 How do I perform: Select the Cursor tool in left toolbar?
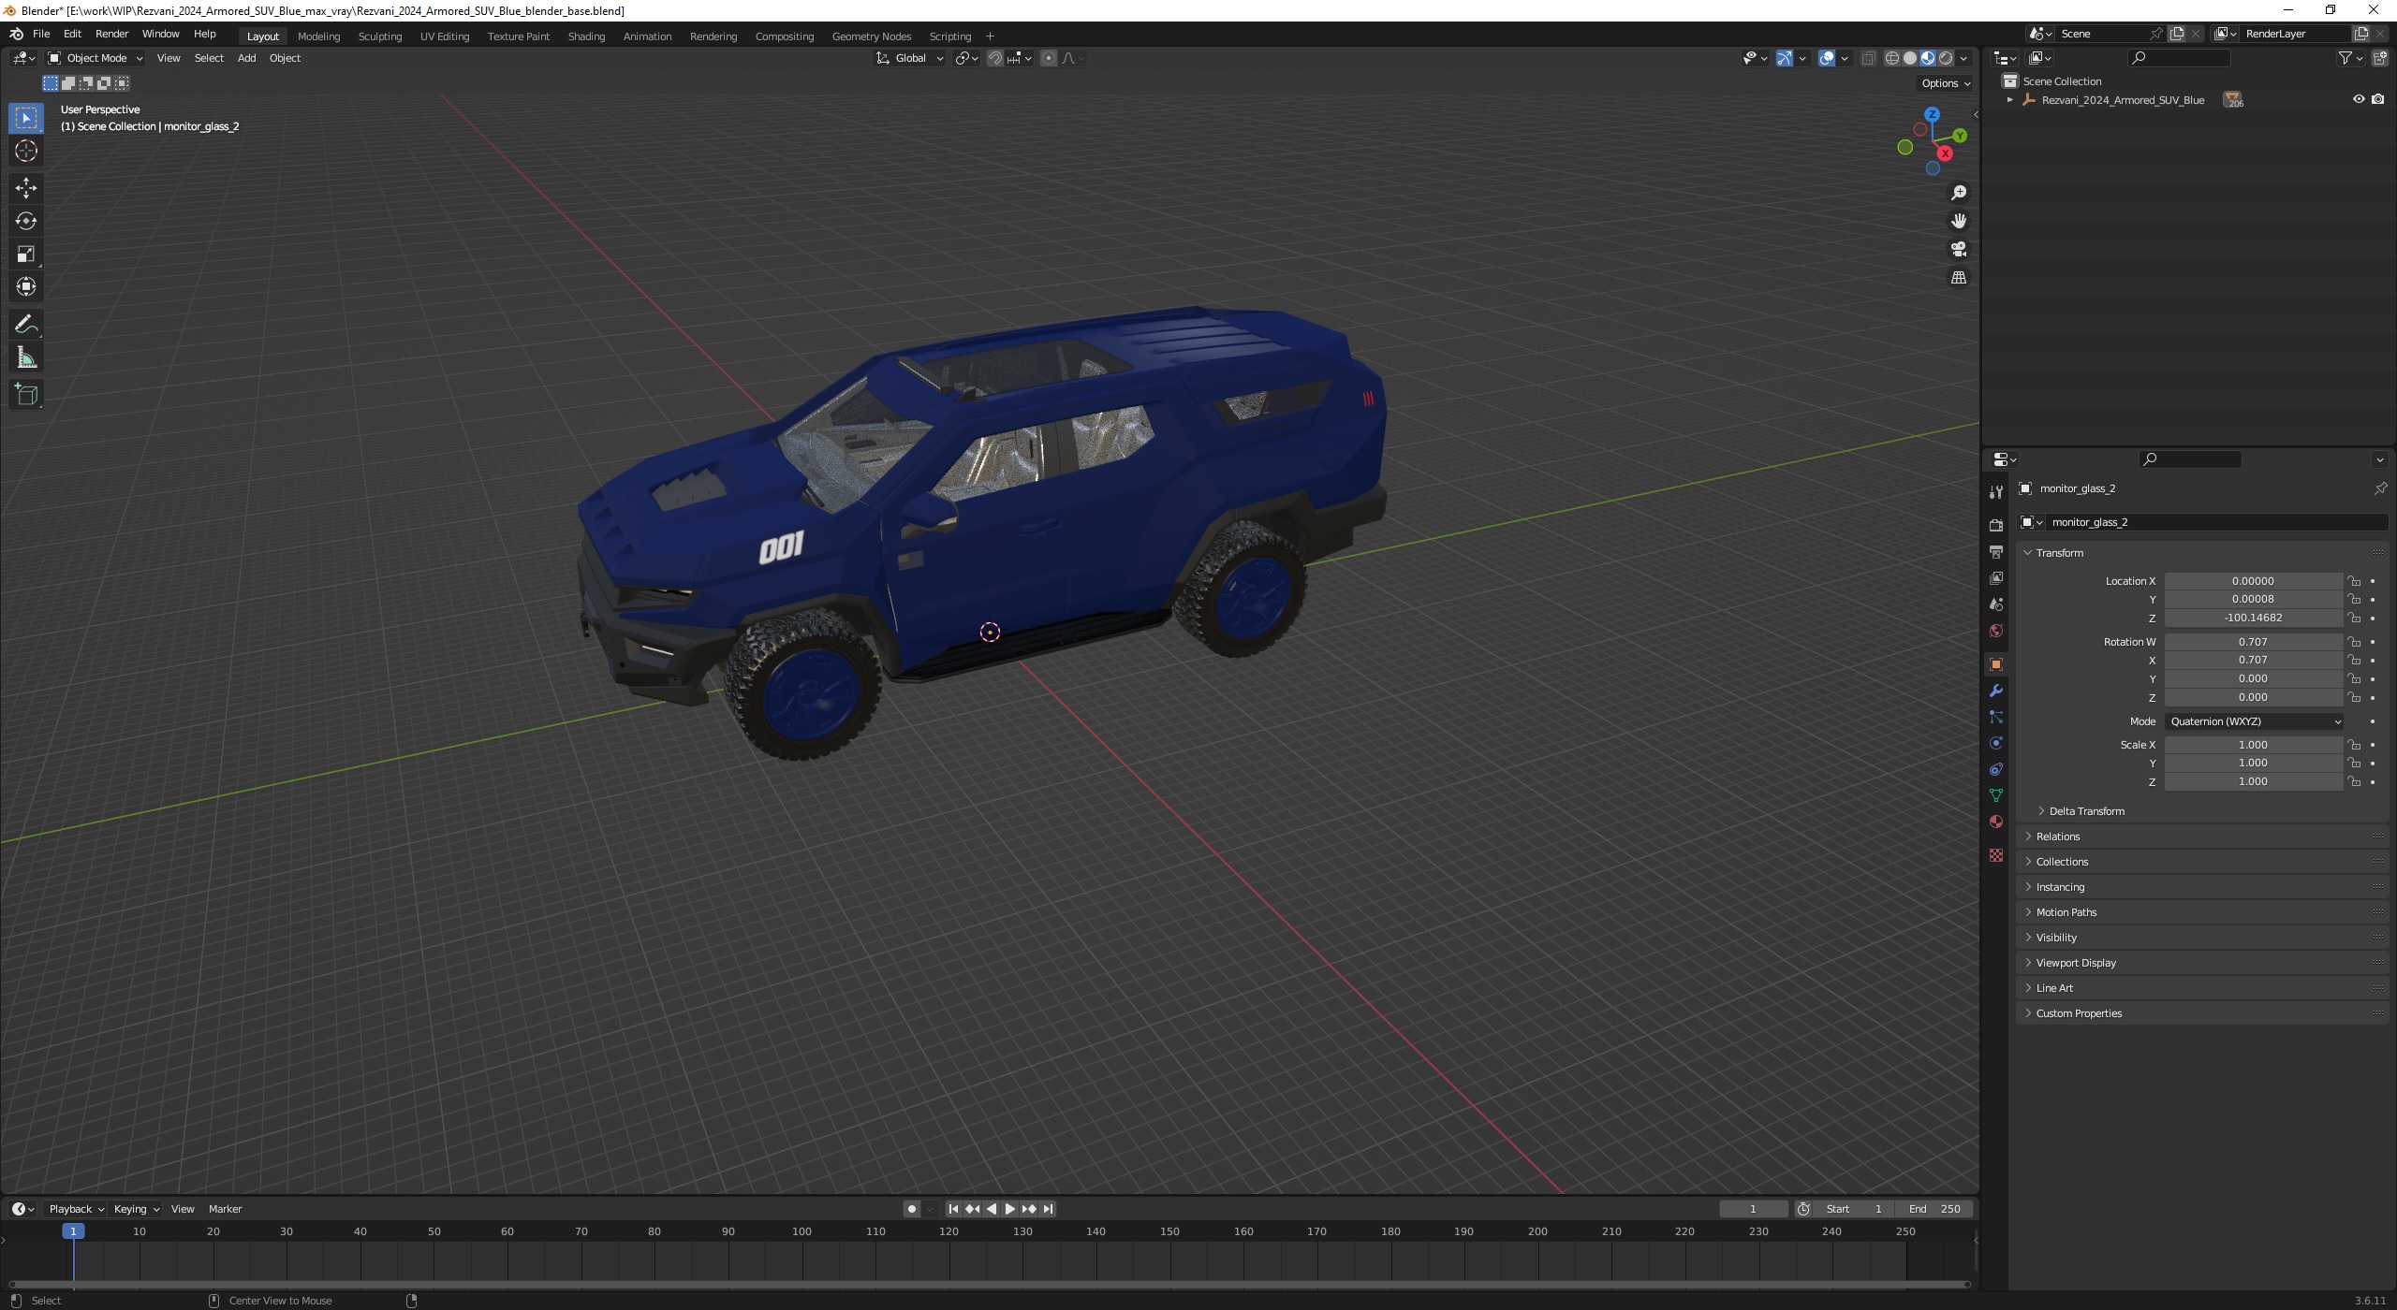tap(26, 151)
